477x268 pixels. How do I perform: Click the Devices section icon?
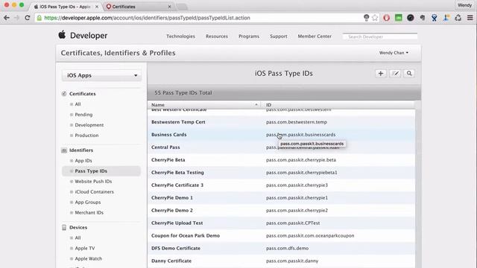[64, 227]
